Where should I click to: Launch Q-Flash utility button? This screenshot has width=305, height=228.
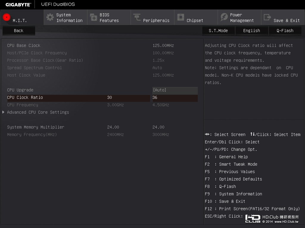(285, 31)
